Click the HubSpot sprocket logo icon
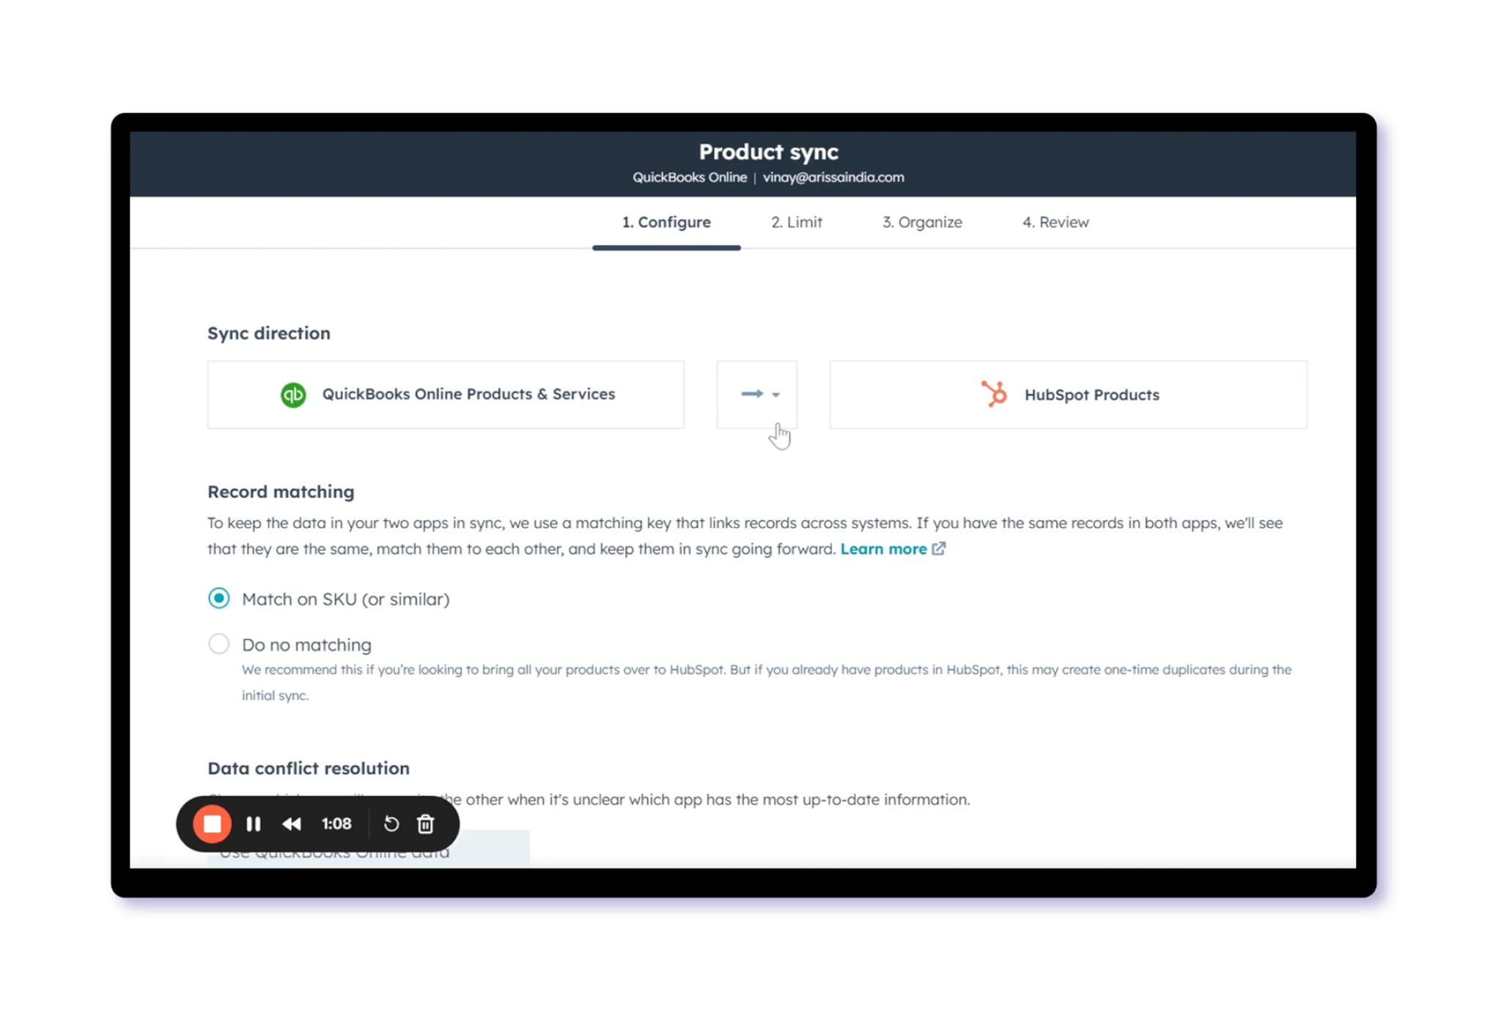The image size is (1490, 1011). coord(995,394)
